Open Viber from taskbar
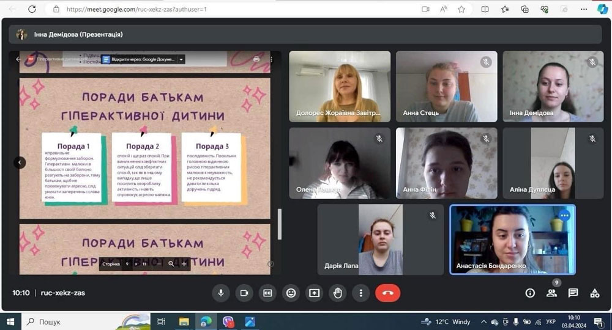Viewport: 612px width, 330px height. coord(228,322)
